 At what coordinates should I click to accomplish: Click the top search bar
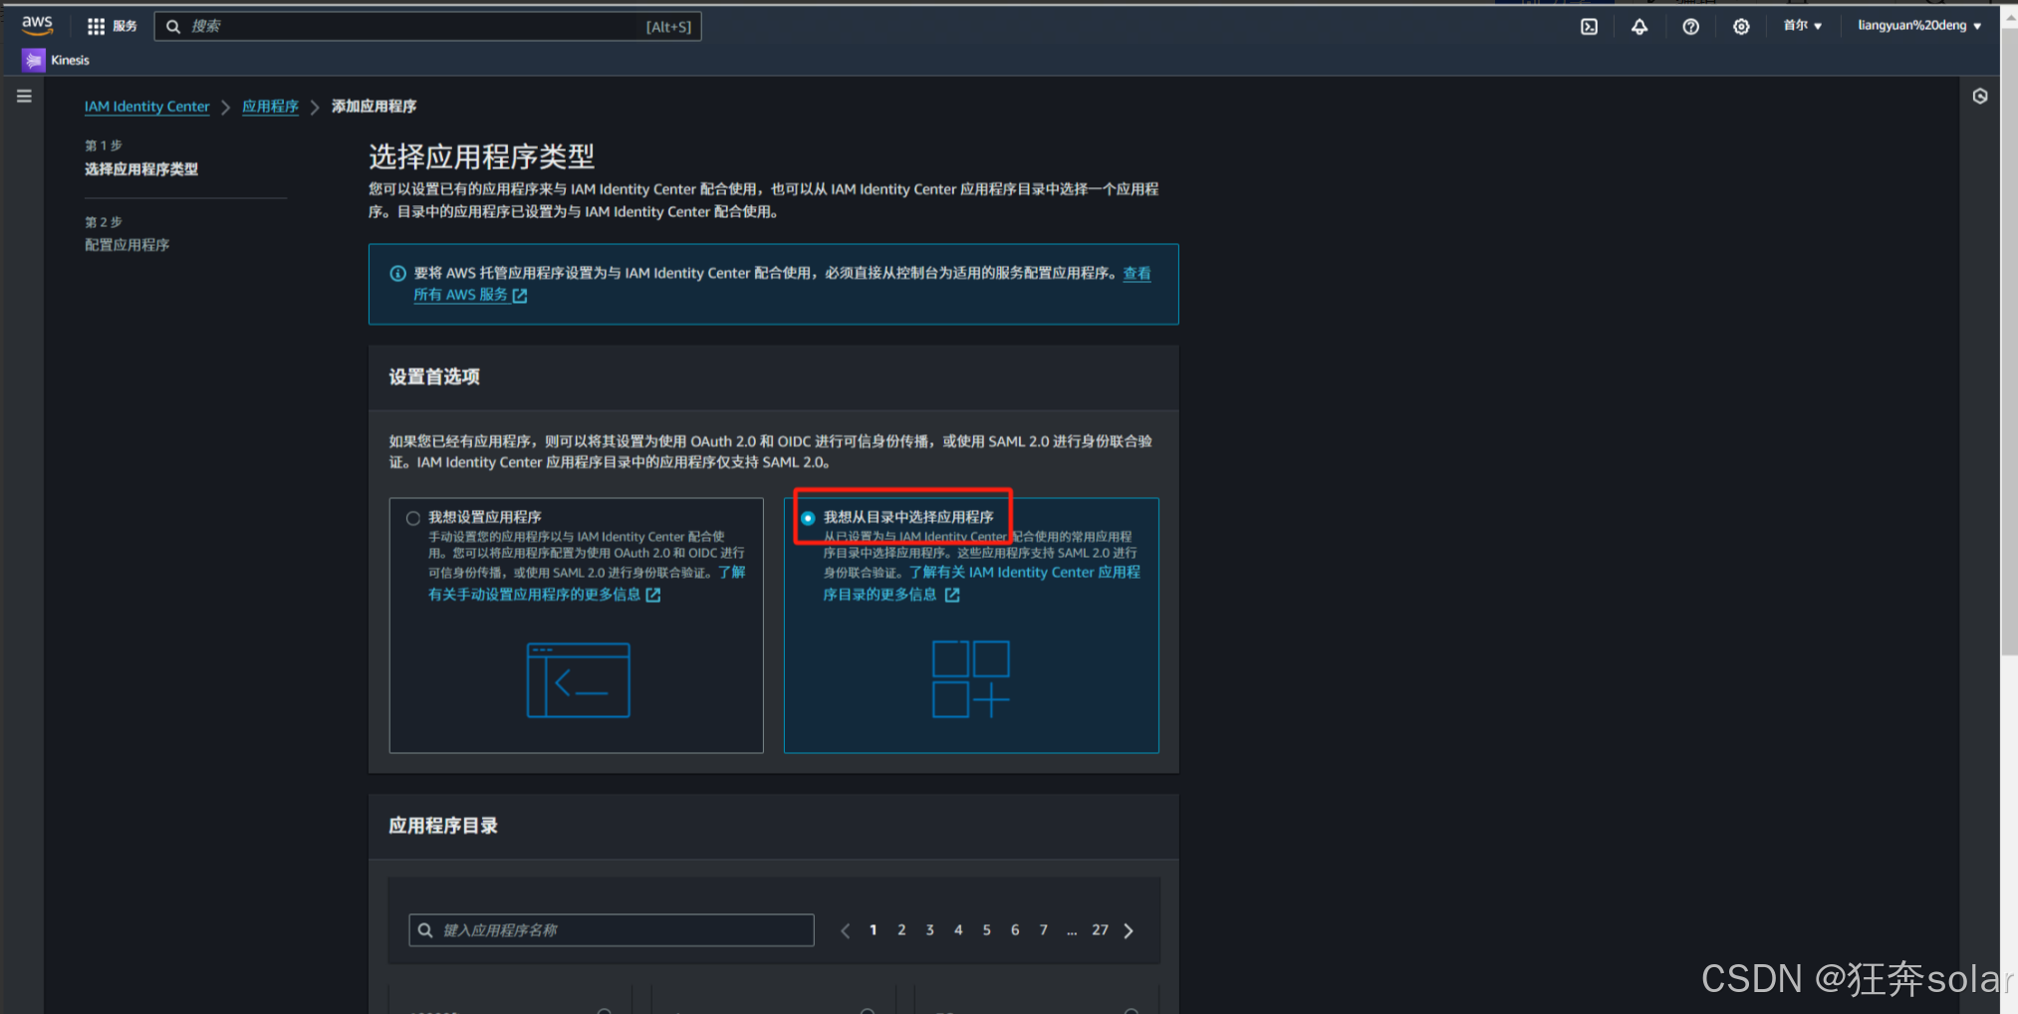pos(427,26)
